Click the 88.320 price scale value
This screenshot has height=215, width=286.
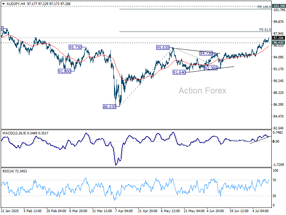[278, 93]
